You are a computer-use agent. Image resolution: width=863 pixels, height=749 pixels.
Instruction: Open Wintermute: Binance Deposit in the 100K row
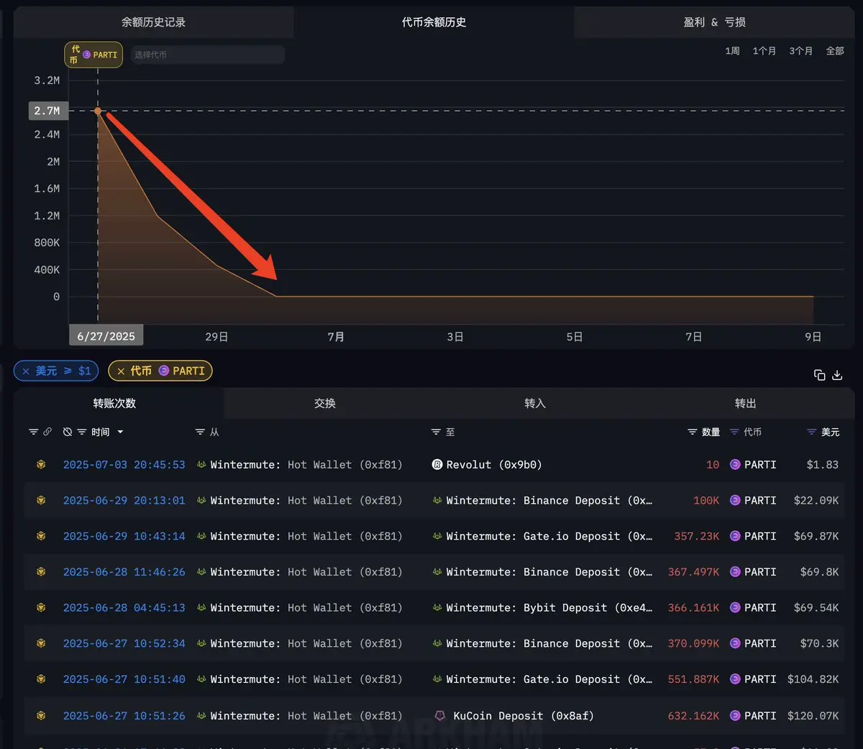549,500
